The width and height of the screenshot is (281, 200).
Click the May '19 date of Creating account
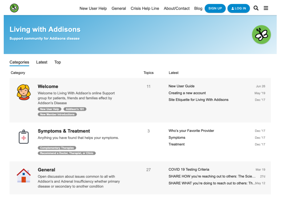click(x=260, y=93)
